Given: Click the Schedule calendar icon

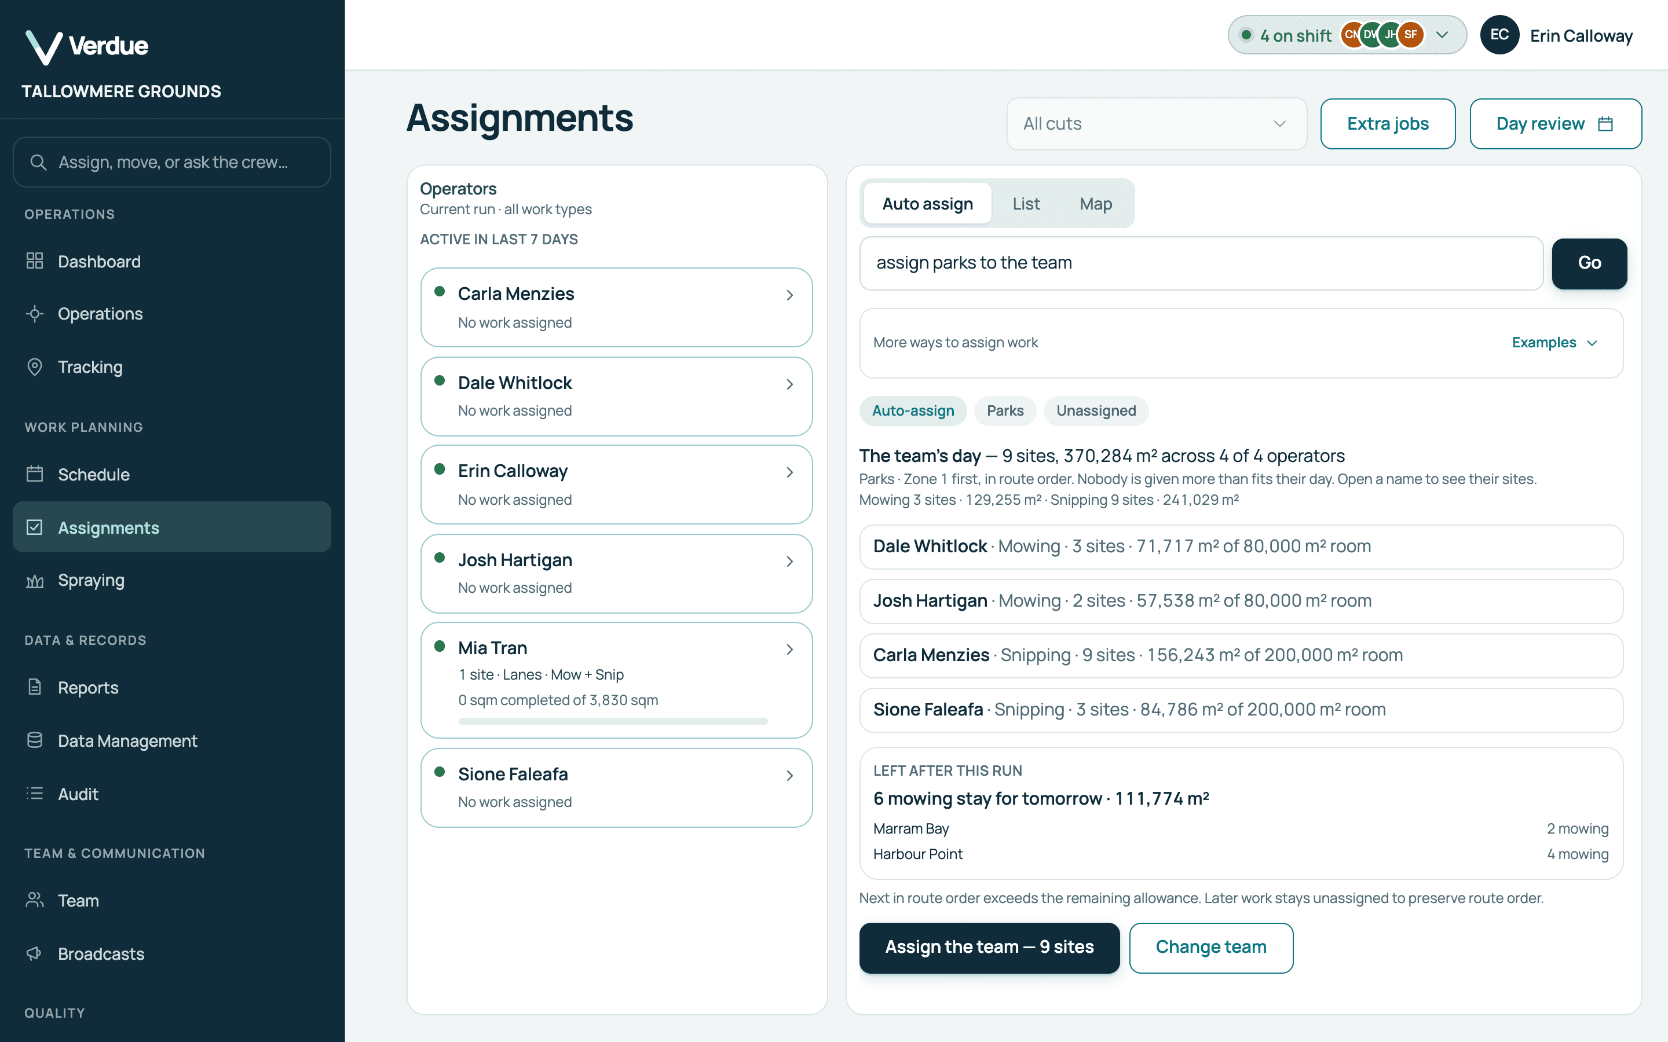Looking at the screenshot, I should tap(35, 474).
